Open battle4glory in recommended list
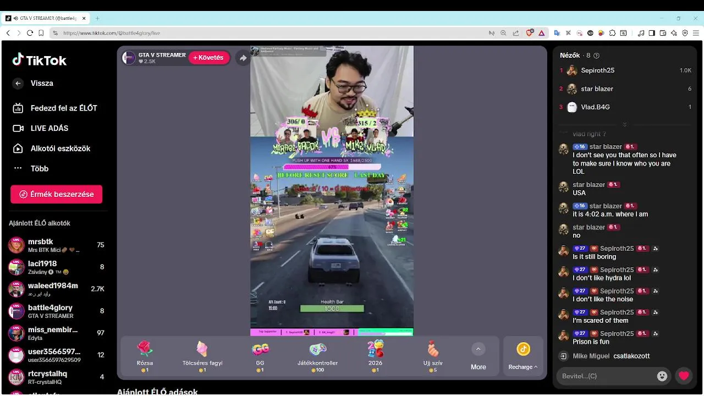 [x=56, y=311]
